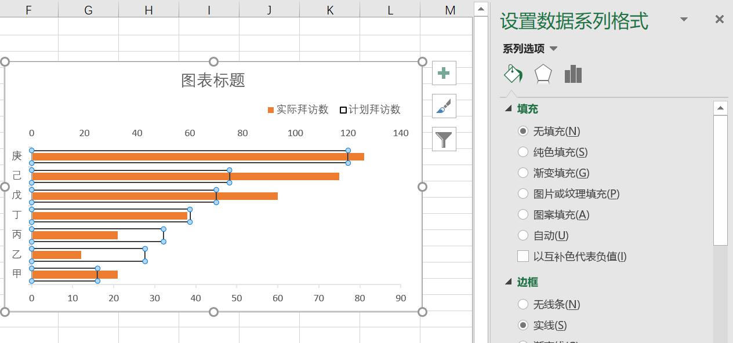Enable 以互补色代表负值(I) checkbox
This screenshot has height=343, width=733.
click(x=523, y=256)
